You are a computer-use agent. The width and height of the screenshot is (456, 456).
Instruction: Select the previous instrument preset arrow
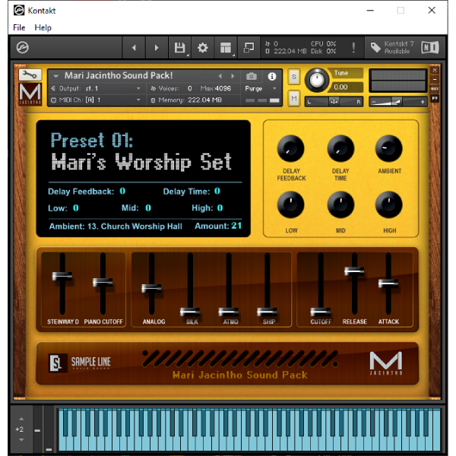coord(220,76)
